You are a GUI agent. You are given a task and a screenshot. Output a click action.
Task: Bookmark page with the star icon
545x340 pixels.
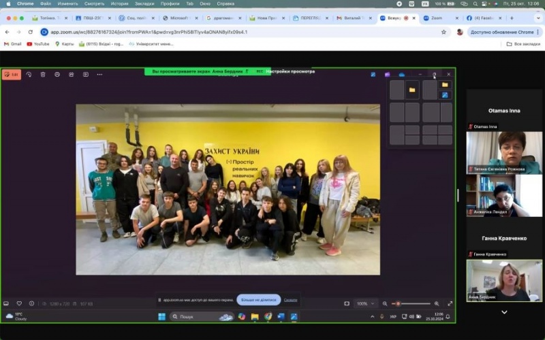pyautogui.click(x=443, y=32)
